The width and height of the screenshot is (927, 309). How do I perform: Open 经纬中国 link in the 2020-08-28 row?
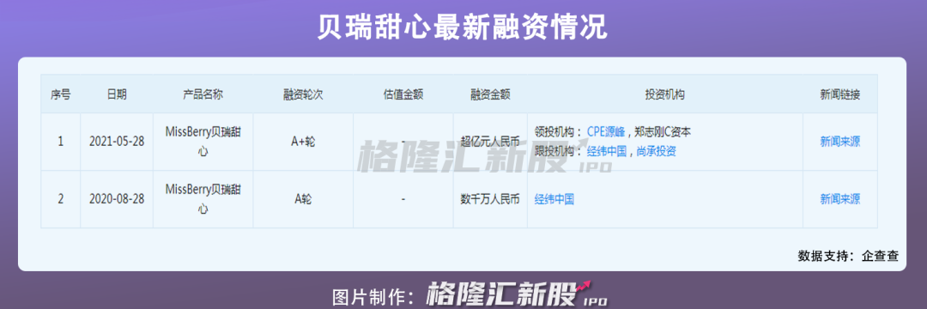[554, 199]
